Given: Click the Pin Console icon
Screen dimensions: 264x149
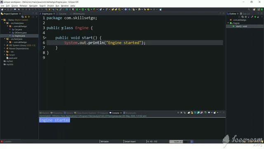Looking at the screenshot, I should pyautogui.click(x=205, y=113).
